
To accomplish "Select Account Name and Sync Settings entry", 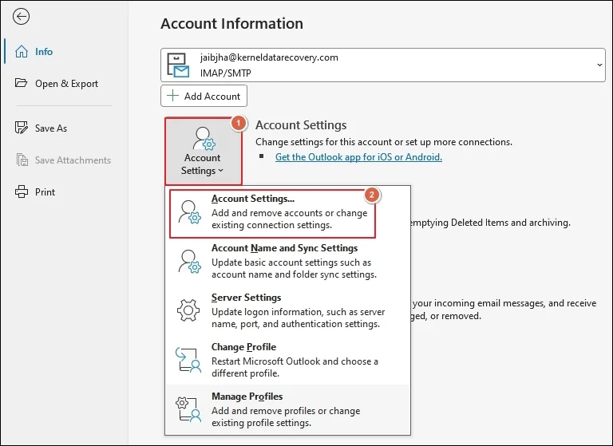I will [x=287, y=261].
